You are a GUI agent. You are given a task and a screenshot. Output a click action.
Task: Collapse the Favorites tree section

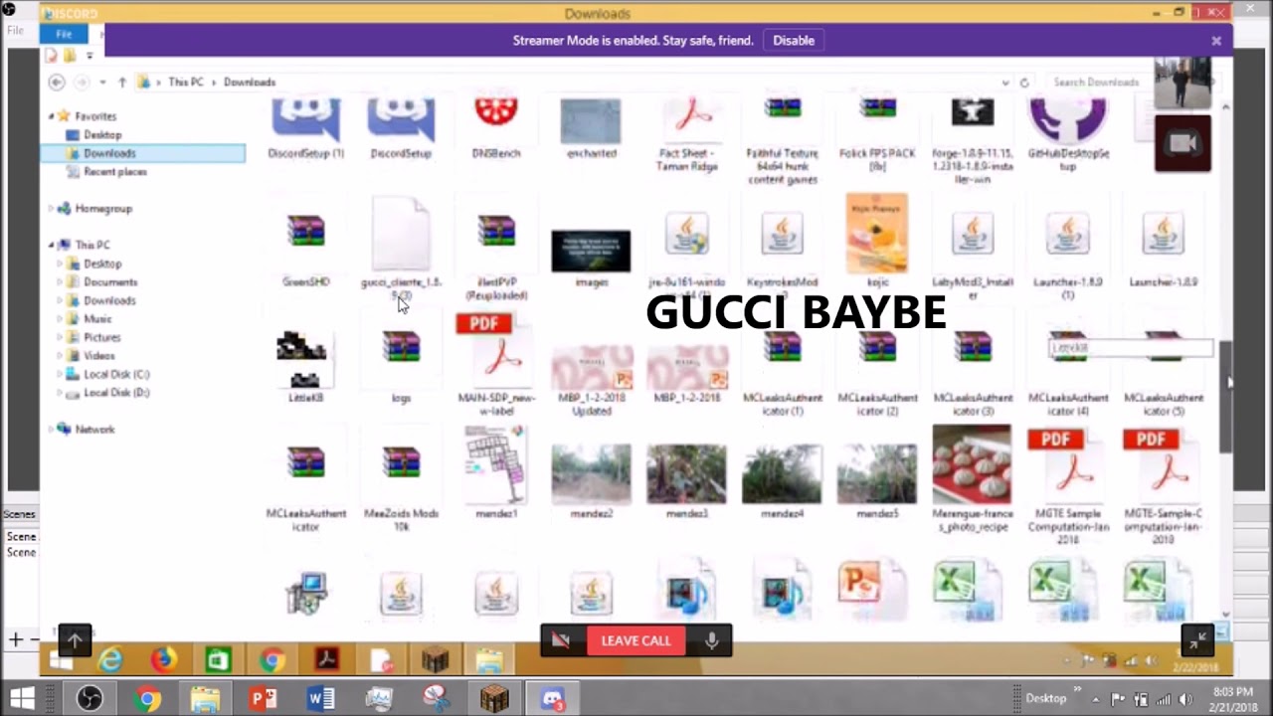(52, 116)
